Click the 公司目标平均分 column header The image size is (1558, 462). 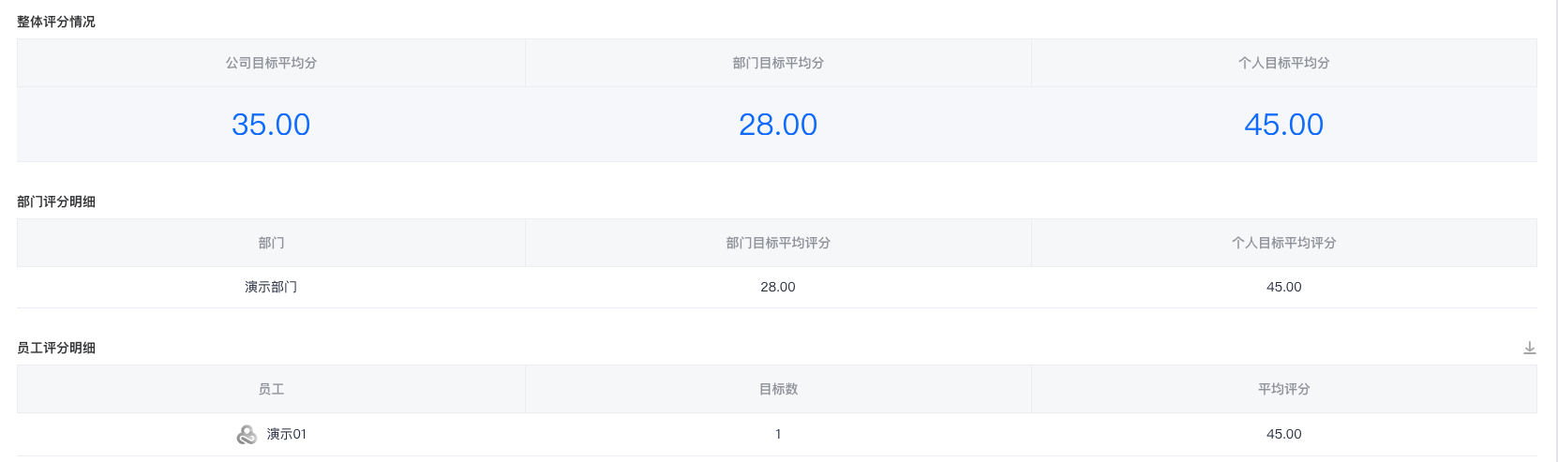point(271,63)
